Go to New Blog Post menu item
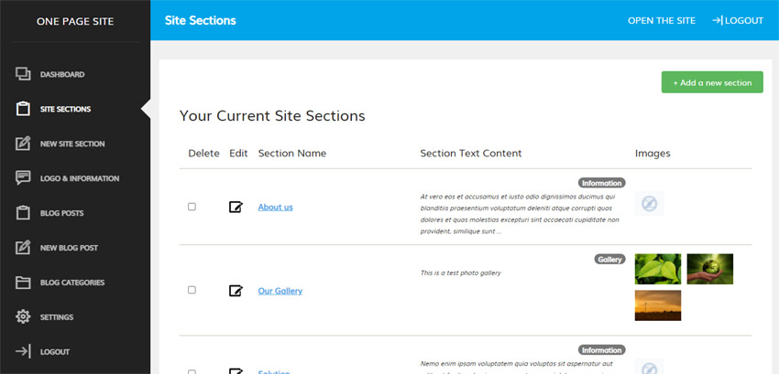Viewport: 779px width, 374px height. click(69, 248)
